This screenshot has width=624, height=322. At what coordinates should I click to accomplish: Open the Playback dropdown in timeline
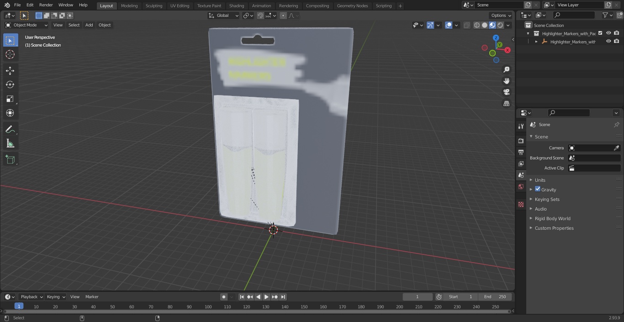(32, 297)
